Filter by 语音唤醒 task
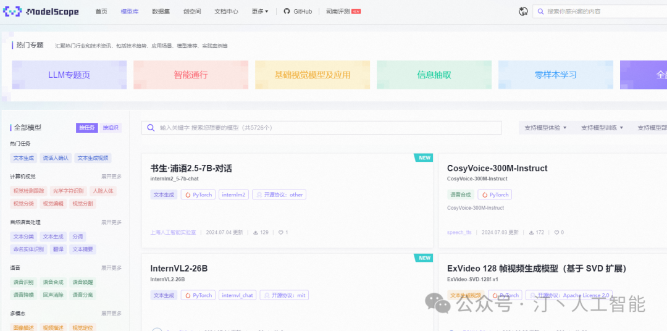667x331 pixels. coord(83,282)
